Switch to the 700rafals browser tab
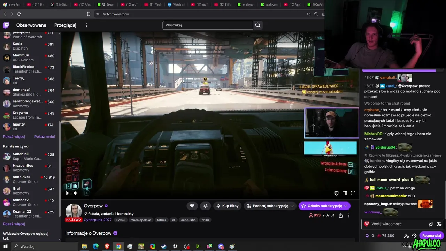This screenshot has width=446, height=251. click(316, 5)
